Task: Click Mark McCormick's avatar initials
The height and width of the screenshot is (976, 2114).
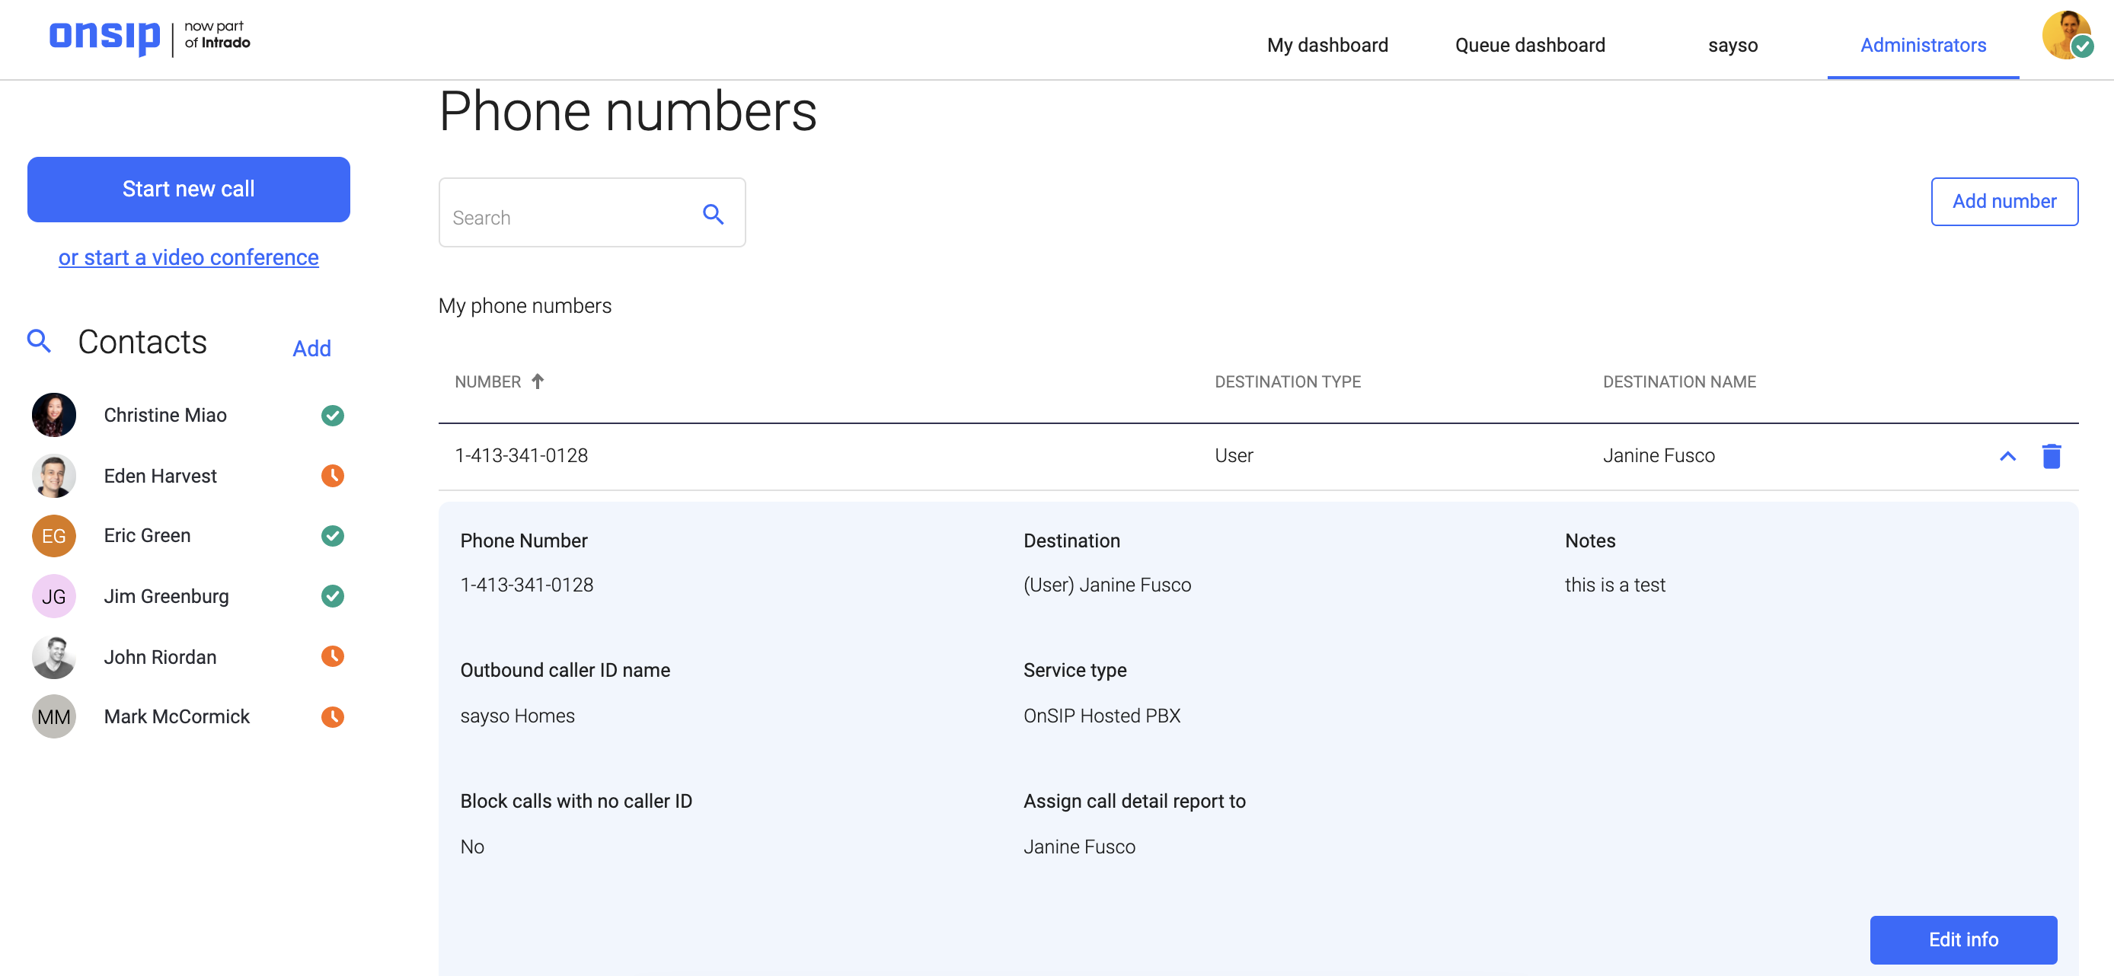Action: pyautogui.click(x=53, y=716)
